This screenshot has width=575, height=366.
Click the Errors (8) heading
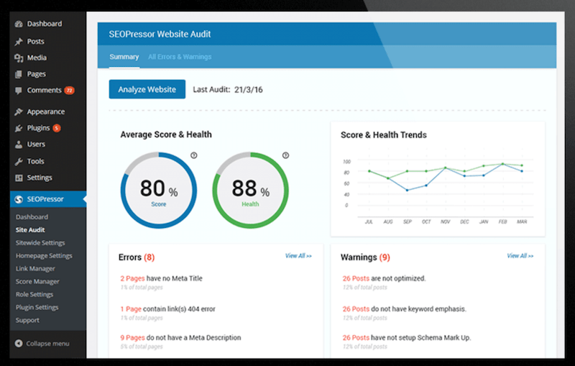[137, 257]
